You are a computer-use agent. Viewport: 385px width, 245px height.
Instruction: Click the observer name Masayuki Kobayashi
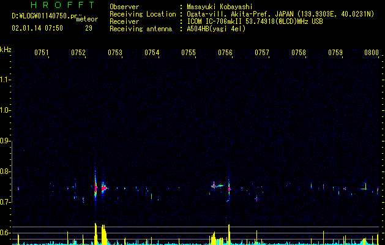coord(220,7)
